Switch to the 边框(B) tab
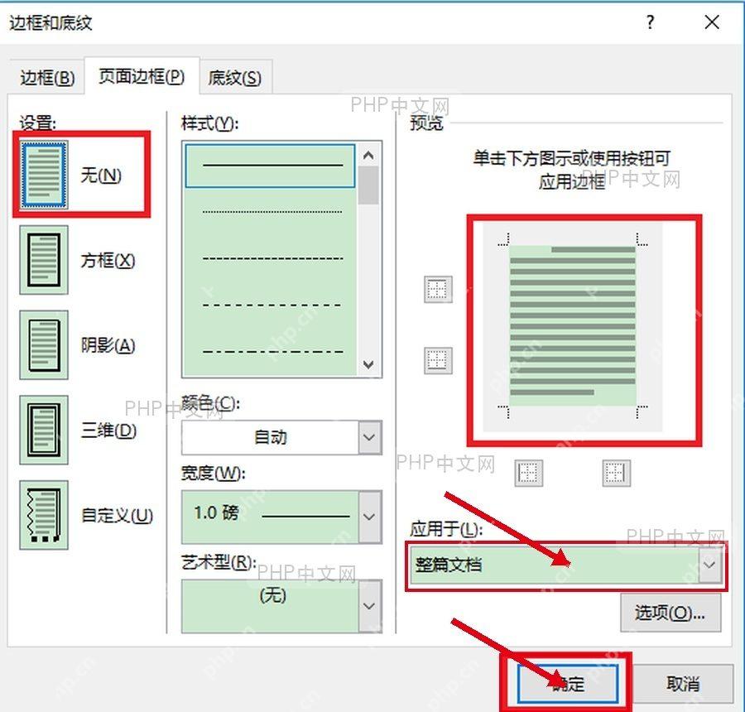Image resolution: width=745 pixels, height=712 pixels. [47, 78]
